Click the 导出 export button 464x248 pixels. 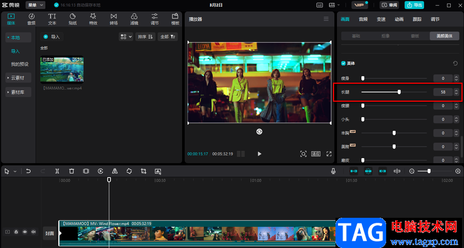414,5
